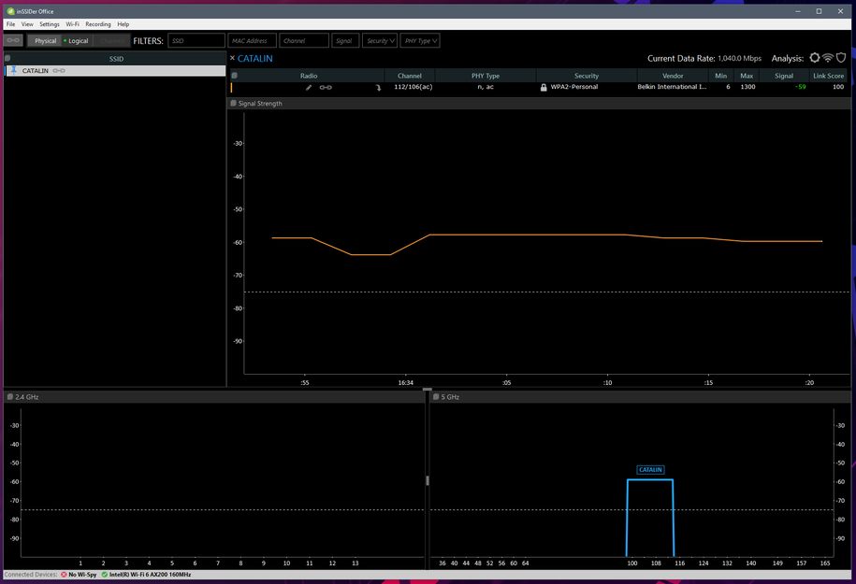Click the column chooser icon above SSID list
This screenshot has height=584, width=856.
(7, 58)
